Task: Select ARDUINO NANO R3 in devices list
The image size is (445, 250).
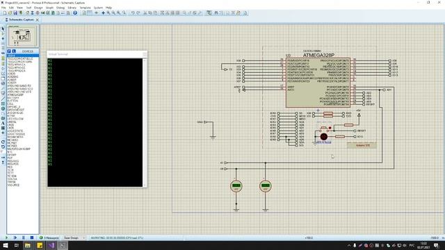Action: (19, 85)
